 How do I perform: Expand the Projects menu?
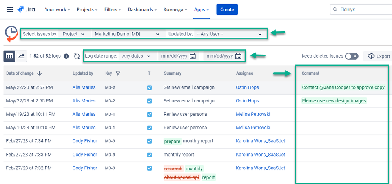pos(87,9)
